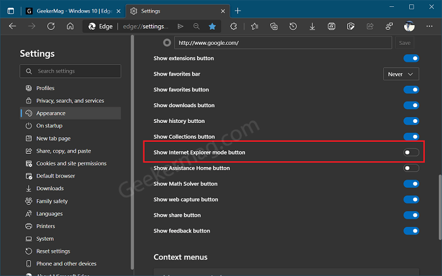Open a new tab with the plus button

click(x=237, y=11)
